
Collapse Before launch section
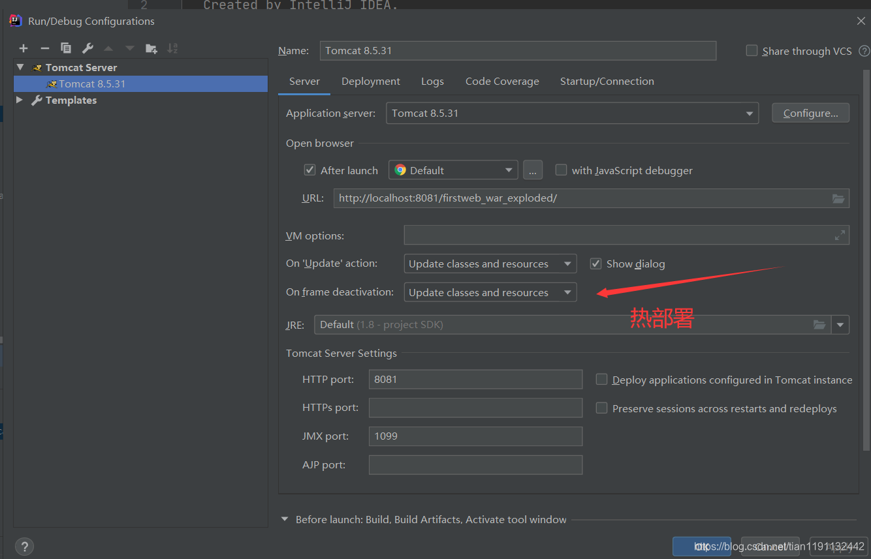[x=285, y=520]
